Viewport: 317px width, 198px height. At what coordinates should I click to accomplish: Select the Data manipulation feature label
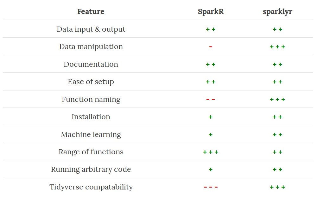91,46
